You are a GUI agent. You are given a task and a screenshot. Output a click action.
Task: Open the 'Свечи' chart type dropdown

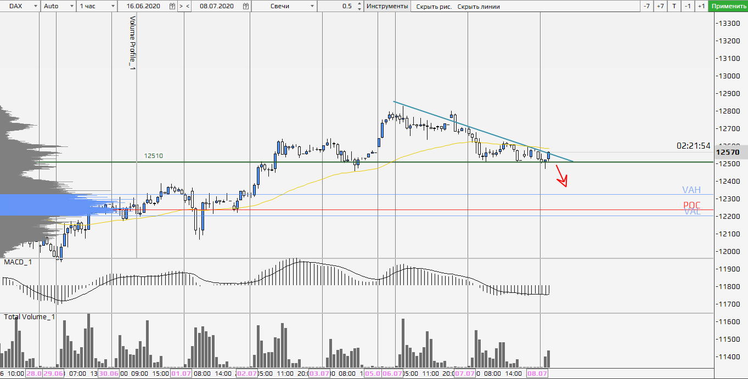click(312, 6)
